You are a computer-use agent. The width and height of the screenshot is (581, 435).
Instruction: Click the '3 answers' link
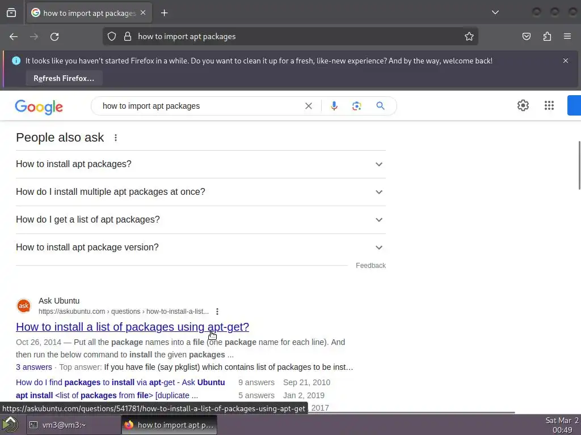coord(33,367)
